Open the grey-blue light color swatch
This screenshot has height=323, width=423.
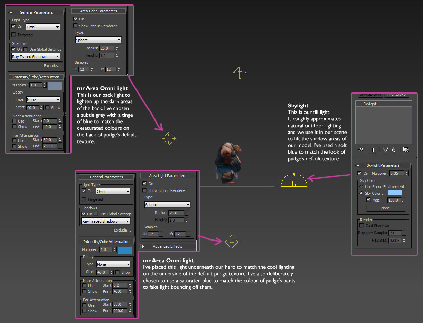click(x=55, y=86)
